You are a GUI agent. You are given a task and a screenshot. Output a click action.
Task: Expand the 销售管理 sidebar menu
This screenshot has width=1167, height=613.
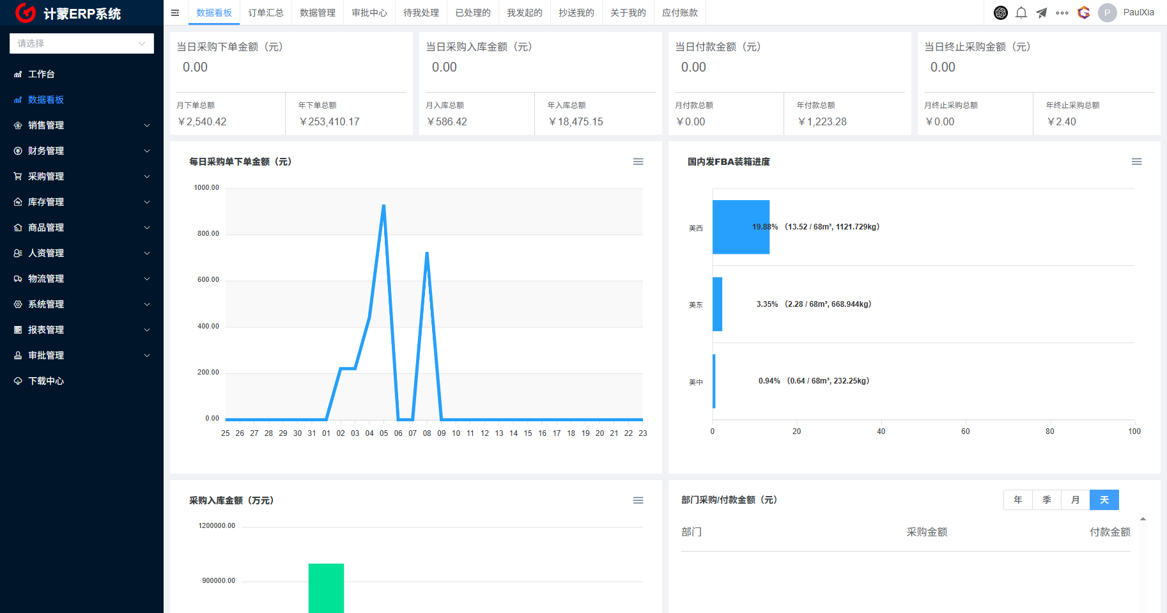(x=82, y=125)
